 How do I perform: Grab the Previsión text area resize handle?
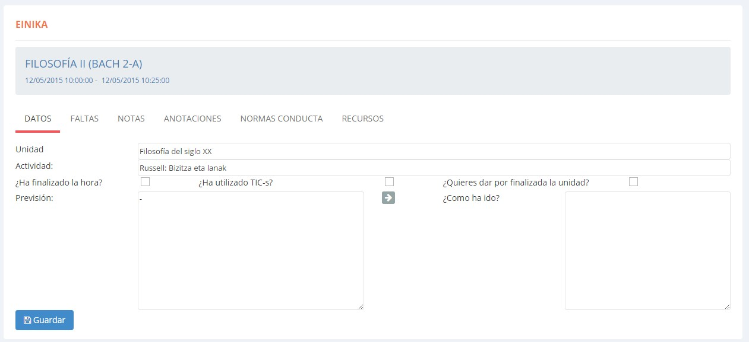[x=360, y=306]
